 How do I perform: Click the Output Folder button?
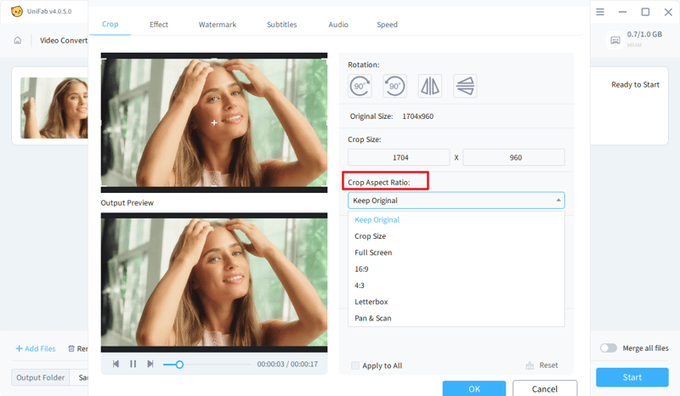pos(40,378)
